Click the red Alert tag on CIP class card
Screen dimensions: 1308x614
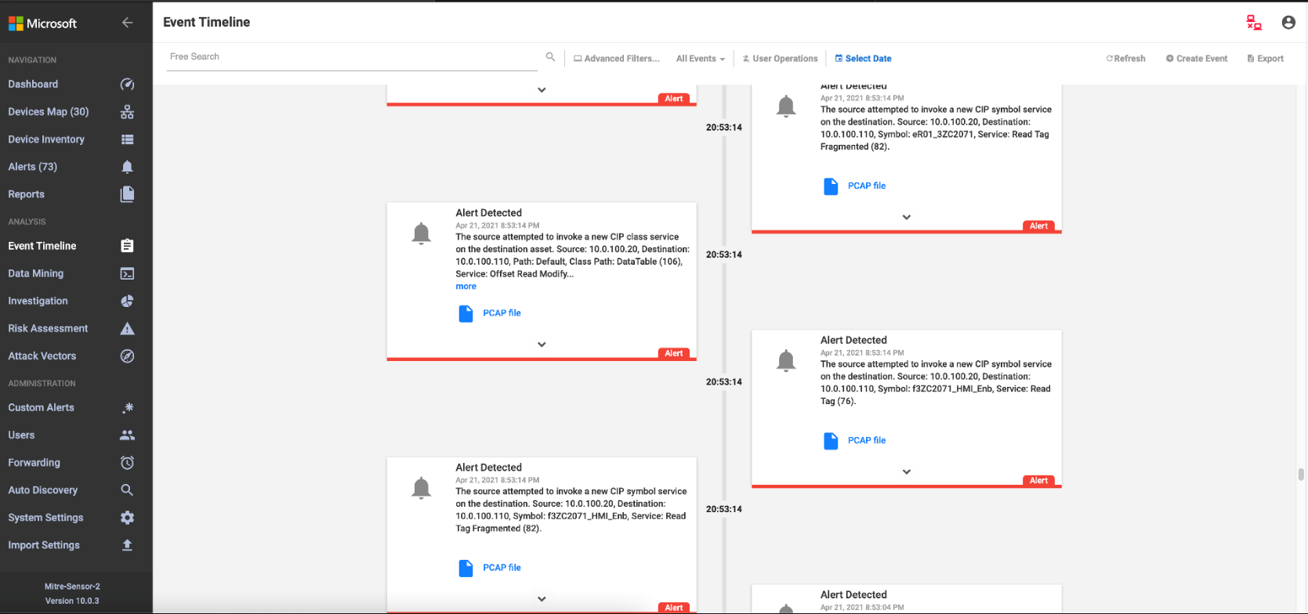674,353
